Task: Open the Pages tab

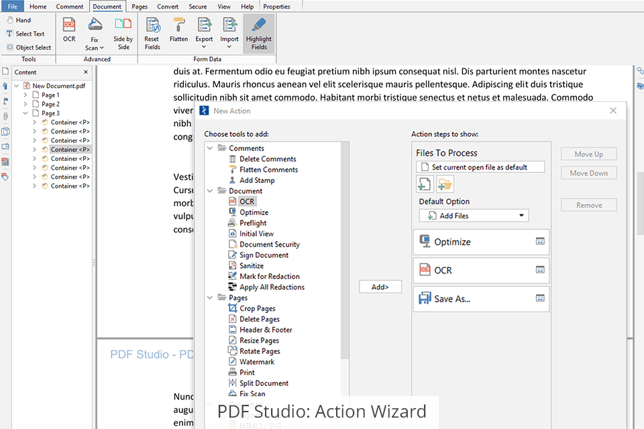Action: [140, 7]
